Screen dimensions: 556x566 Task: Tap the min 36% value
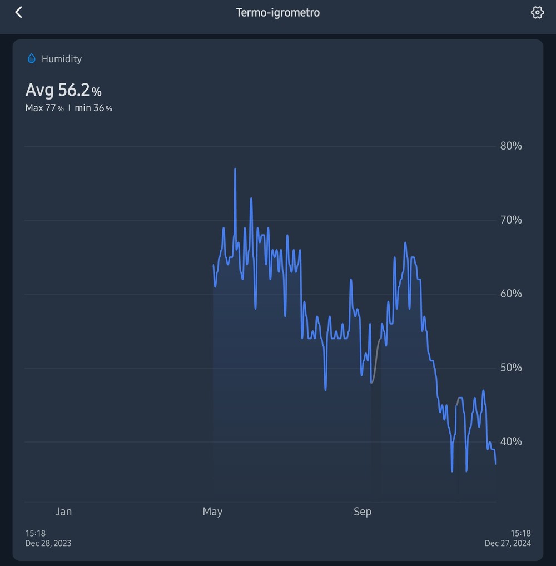[93, 108]
